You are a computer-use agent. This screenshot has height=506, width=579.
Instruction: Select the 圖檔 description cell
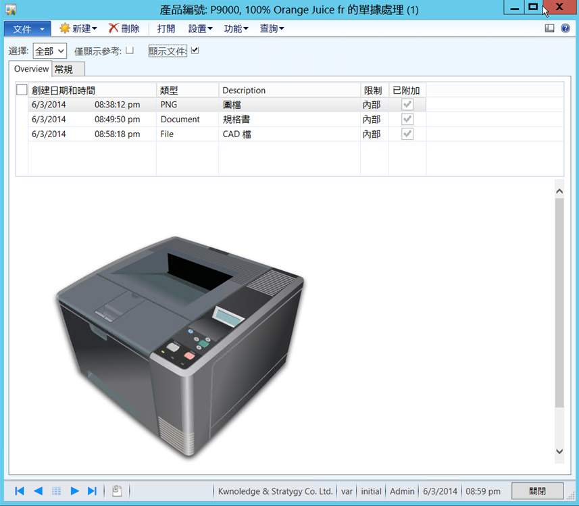(289, 105)
